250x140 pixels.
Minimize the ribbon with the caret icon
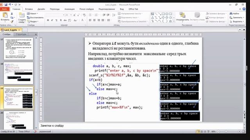point(240,9)
